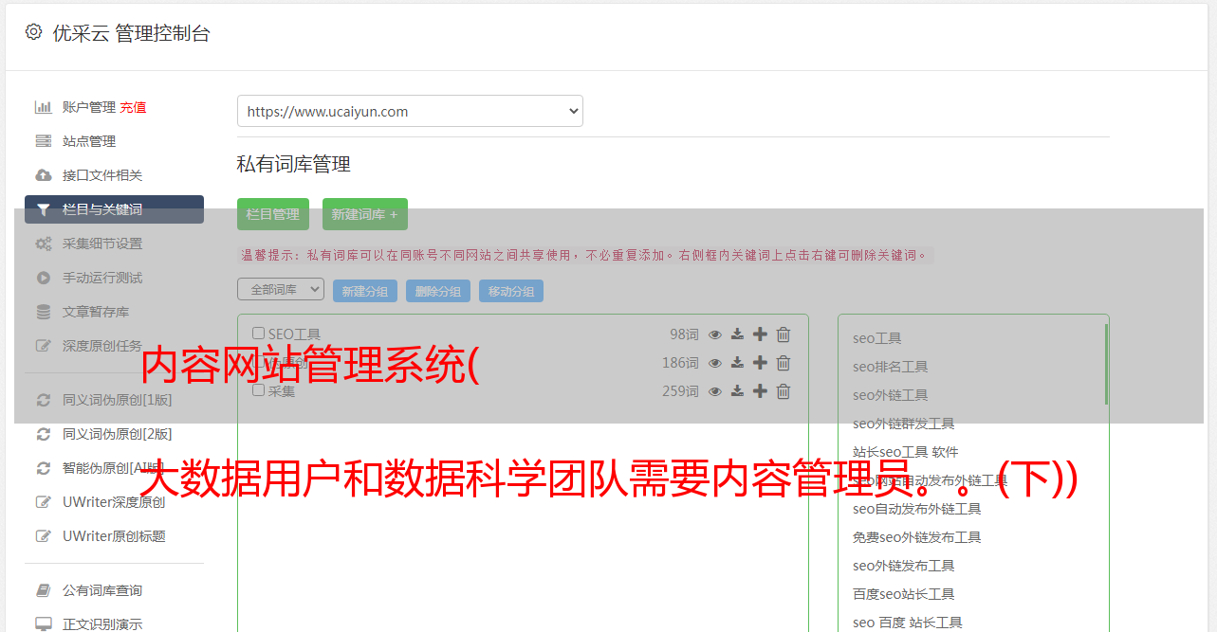The width and height of the screenshot is (1217, 632).
Task: Delete the SEO工具 library with trash icon
Action: click(784, 334)
